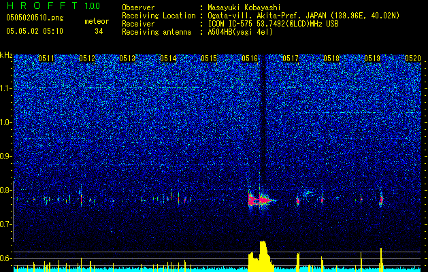Click the HROFFT 1.0.0 title text

tap(54, 5)
